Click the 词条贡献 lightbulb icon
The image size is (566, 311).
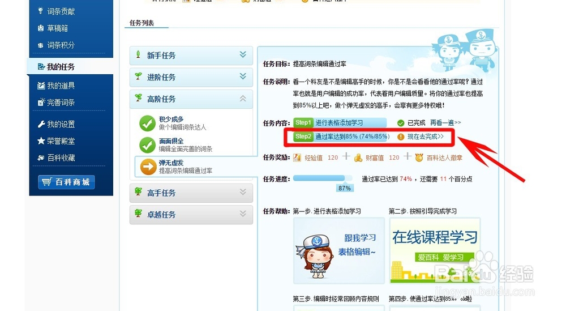pos(40,11)
